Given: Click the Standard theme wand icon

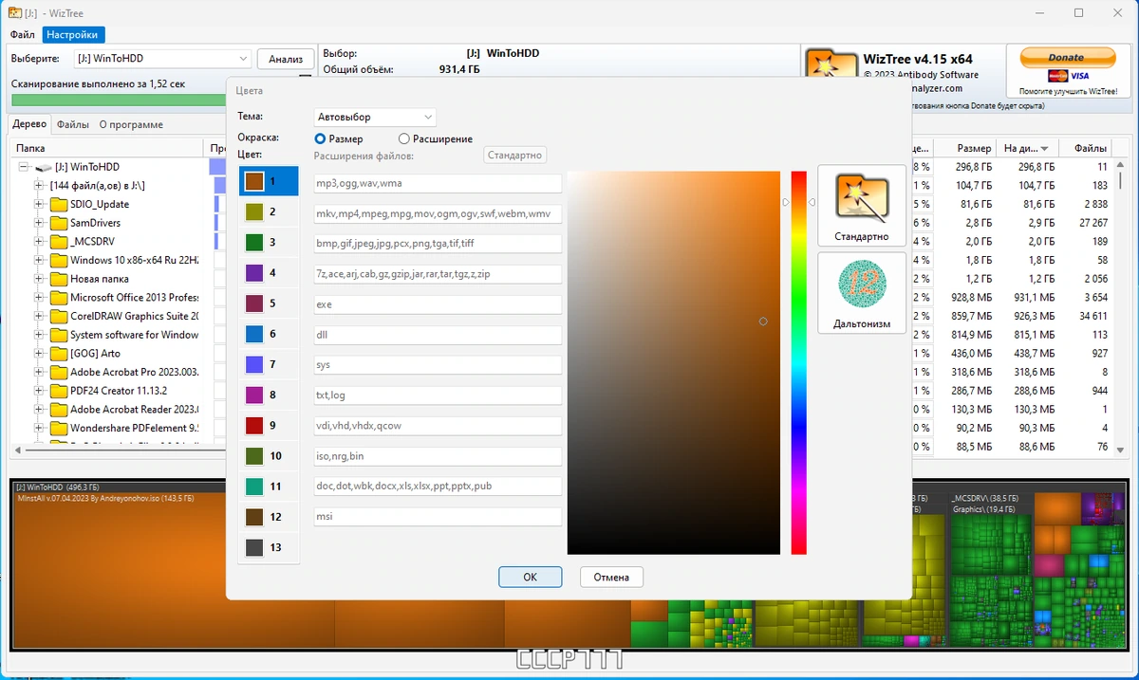Looking at the screenshot, I should [x=861, y=197].
